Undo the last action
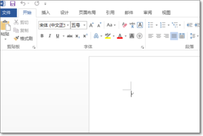 tap(23, 3)
